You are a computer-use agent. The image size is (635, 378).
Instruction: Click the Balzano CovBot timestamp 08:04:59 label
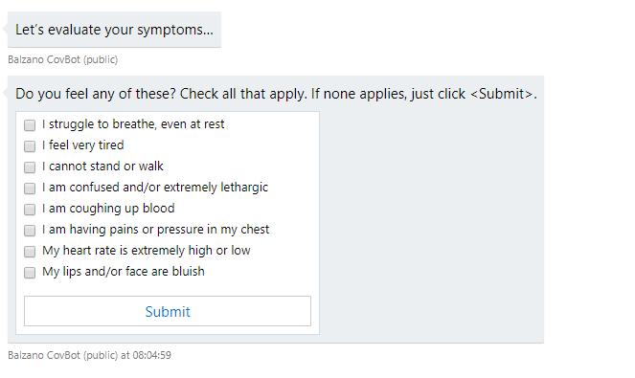click(x=89, y=355)
